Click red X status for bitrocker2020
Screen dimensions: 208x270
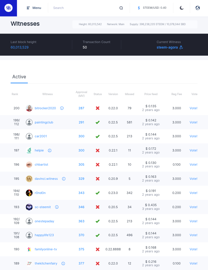coord(98,108)
